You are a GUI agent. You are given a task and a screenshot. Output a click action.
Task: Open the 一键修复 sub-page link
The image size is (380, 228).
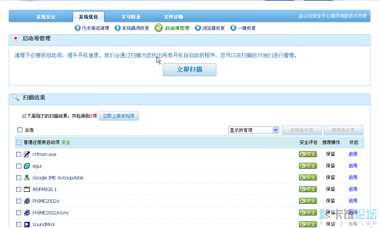pos(247,28)
